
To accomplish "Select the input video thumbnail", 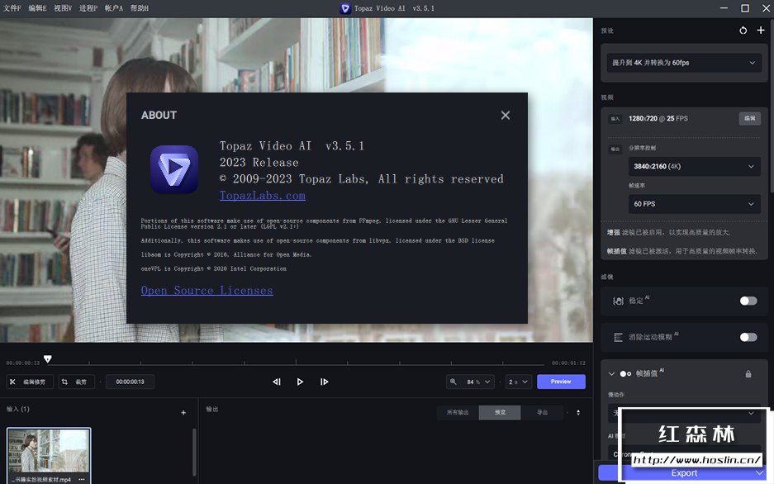I will click(49, 450).
